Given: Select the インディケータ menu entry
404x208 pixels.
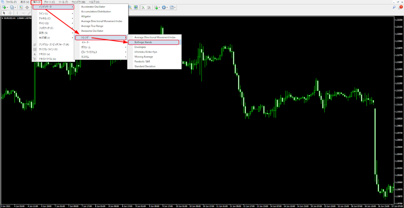Looking at the screenshot, I should (x=54, y=7).
